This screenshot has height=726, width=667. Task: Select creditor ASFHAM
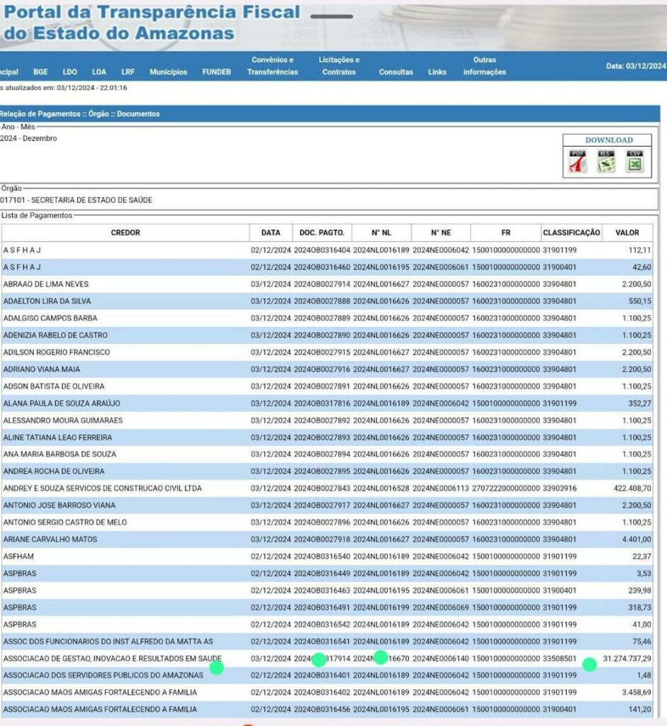click(18, 556)
